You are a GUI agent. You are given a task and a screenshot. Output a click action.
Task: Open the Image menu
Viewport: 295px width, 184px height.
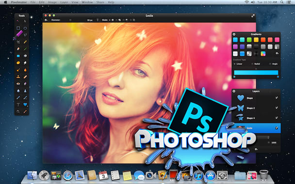(52, 2)
